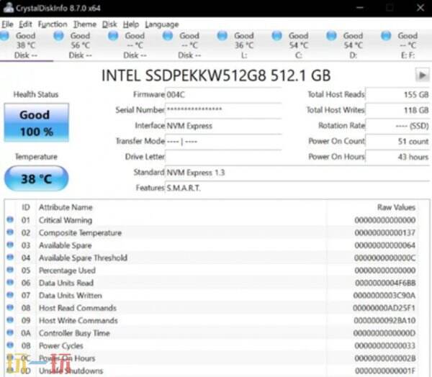Click the Power On Count value 51 count
This screenshot has width=432, height=377.
[397, 142]
